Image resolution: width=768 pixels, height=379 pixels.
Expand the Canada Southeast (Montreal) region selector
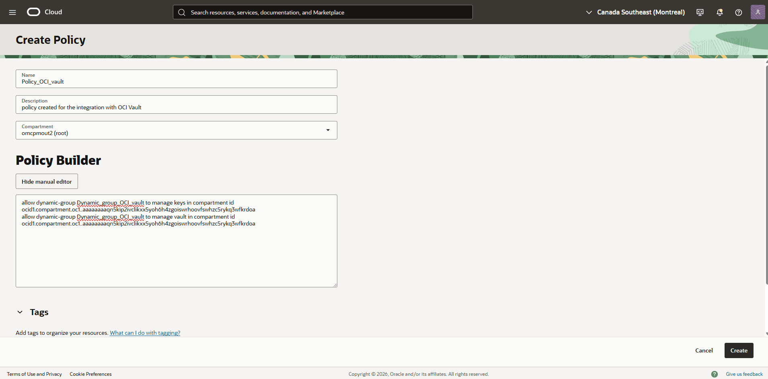pyautogui.click(x=635, y=12)
